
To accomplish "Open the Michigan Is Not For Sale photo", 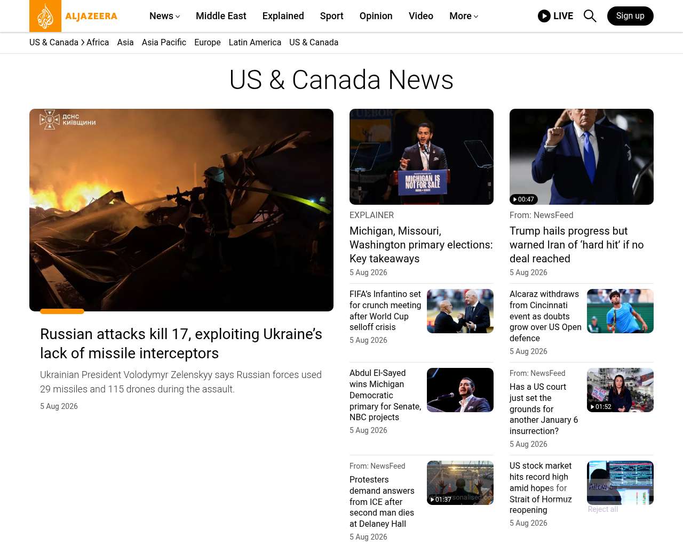I will pyautogui.click(x=422, y=157).
